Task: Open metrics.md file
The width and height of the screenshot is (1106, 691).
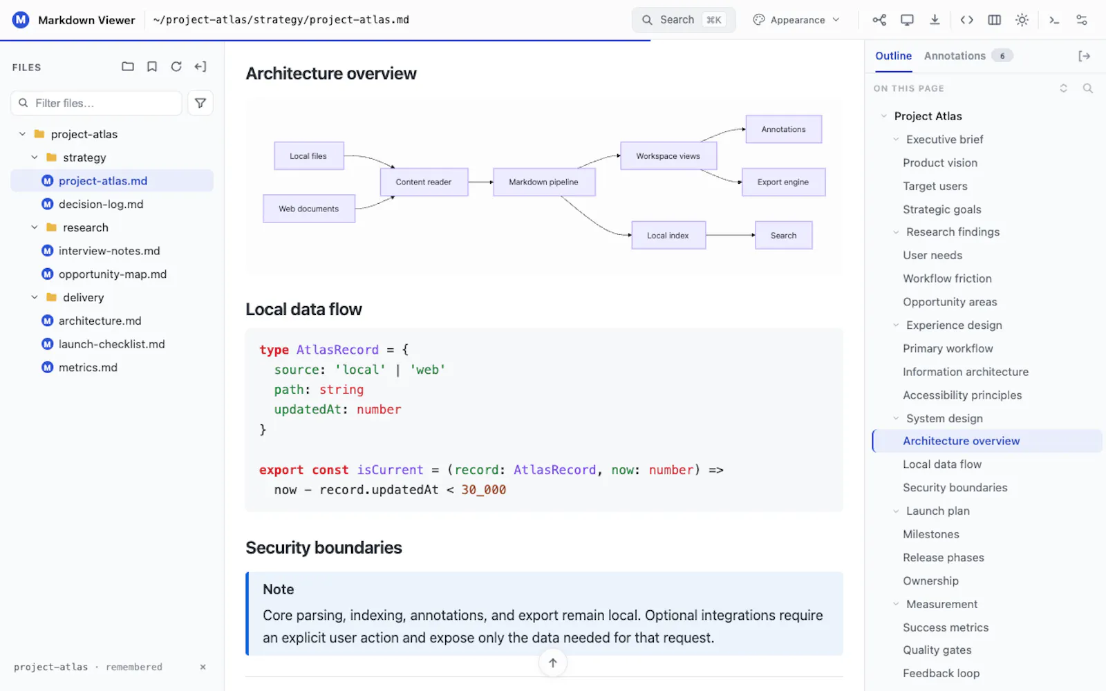Action: (112, 368)
